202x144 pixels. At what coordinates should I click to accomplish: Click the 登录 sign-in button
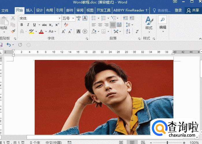coord(178,10)
